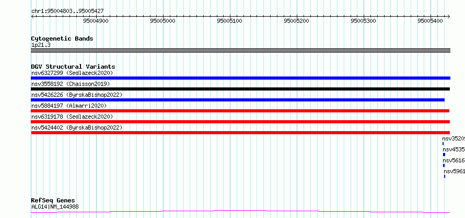Click the small blue mark under nsv5616
Image resolution: width=465 pixels, height=218 pixels.
444,165
